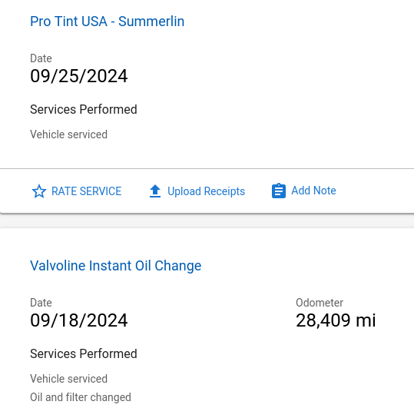Screen dimensions: 414x408
Task: Click the 28,409 mi odometer reading
Action: pyautogui.click(x=336, y=320)
